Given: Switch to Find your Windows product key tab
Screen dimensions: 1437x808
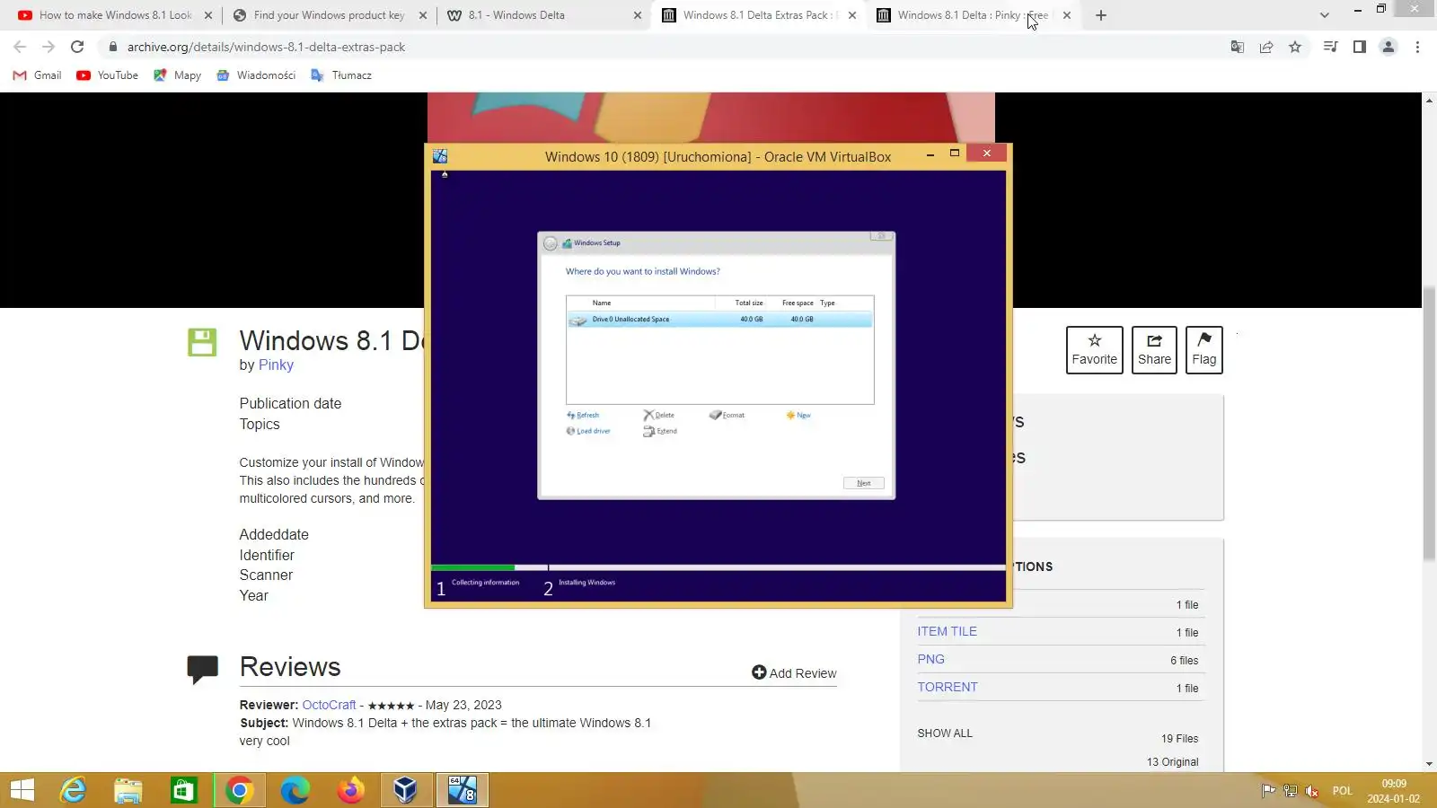Looking at the screenshot, I should (x=329, y=15).
